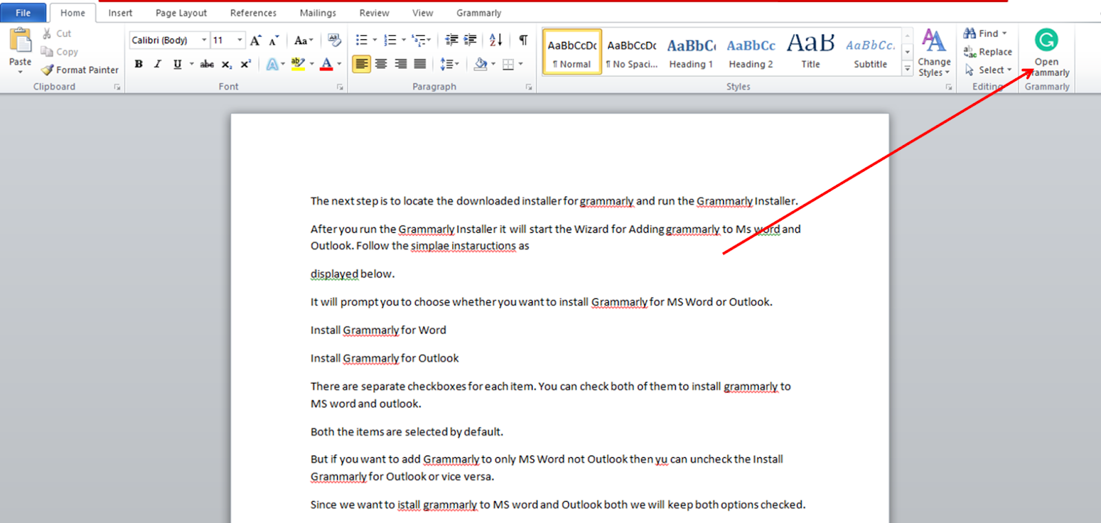Apply bullet list formatting
Image resolution: width=1101 pixels, height=523 pixels.
point(362,40)
